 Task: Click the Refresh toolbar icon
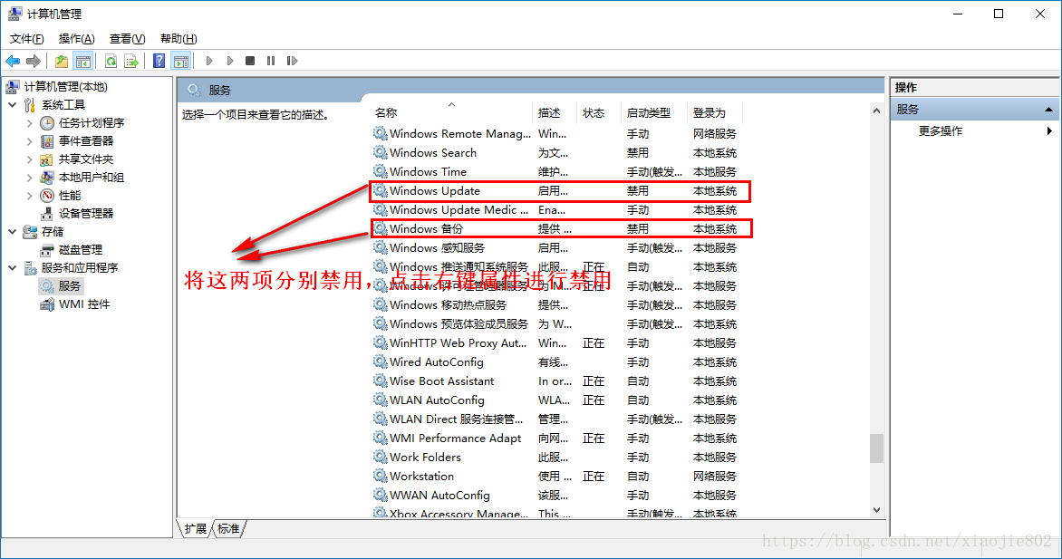click(x=111, y=61)
